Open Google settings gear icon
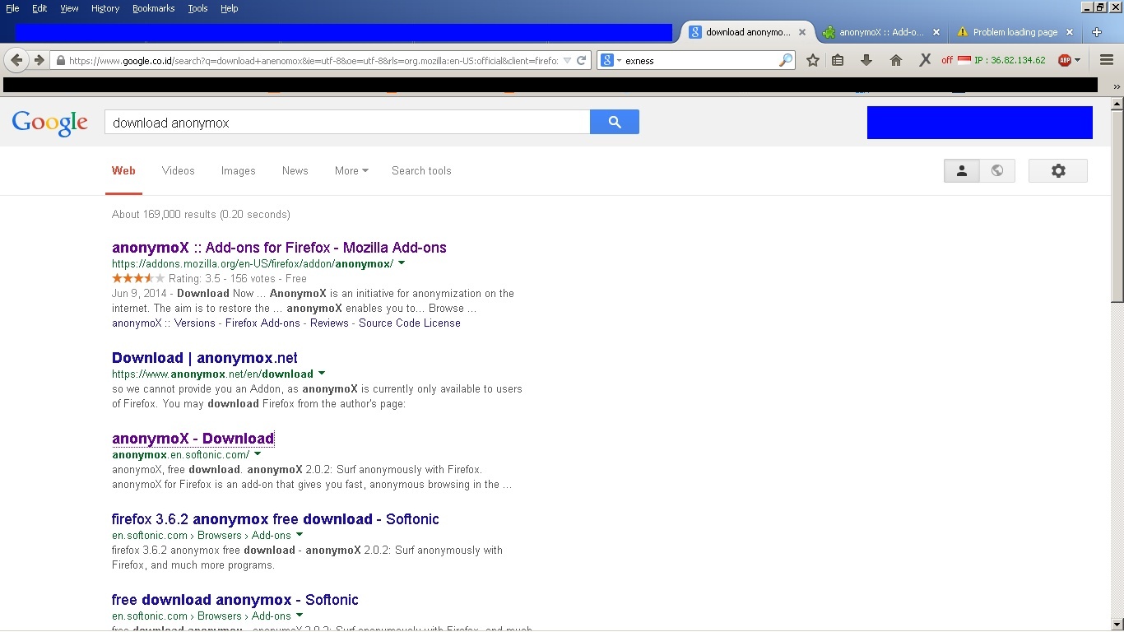Image resolution: width=1124 pixels, height=632 pixels. pos(1057,170)
